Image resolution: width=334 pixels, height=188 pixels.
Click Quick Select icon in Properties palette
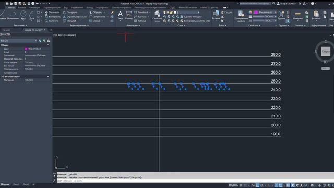pos(49,41)
